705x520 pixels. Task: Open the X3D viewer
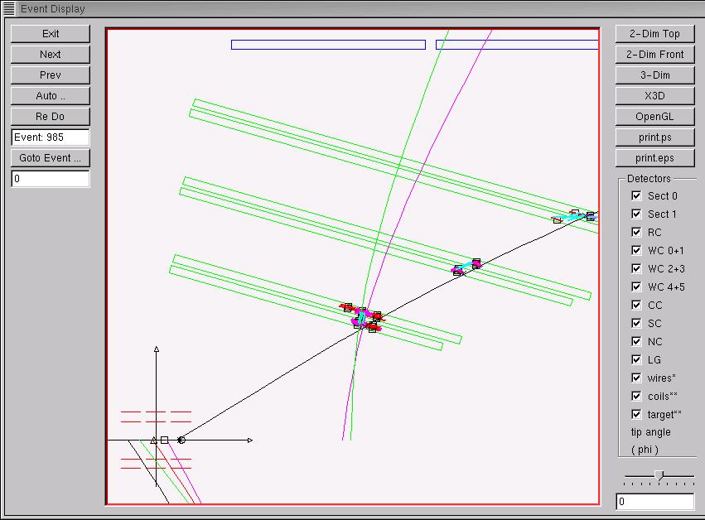(x=654, y=96)
